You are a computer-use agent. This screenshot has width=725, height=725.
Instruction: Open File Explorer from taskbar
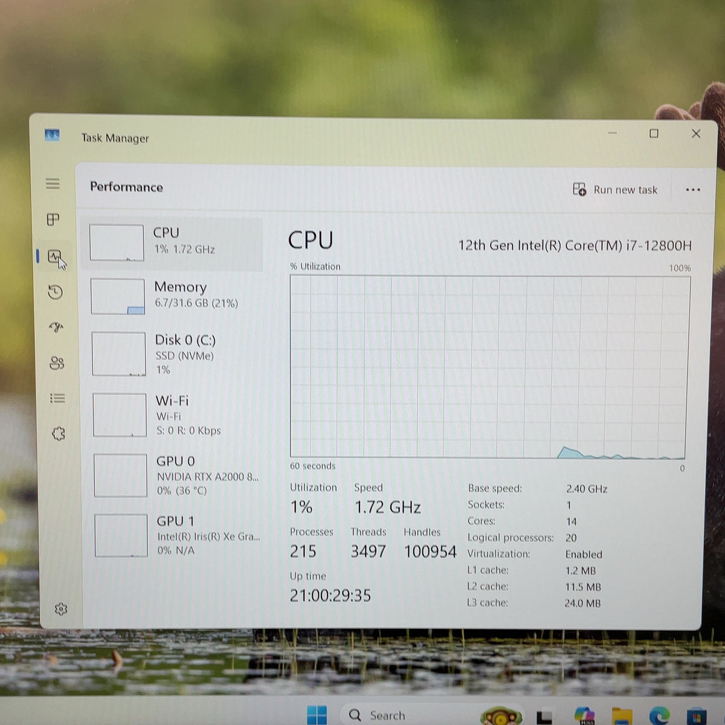coord(622,716)
